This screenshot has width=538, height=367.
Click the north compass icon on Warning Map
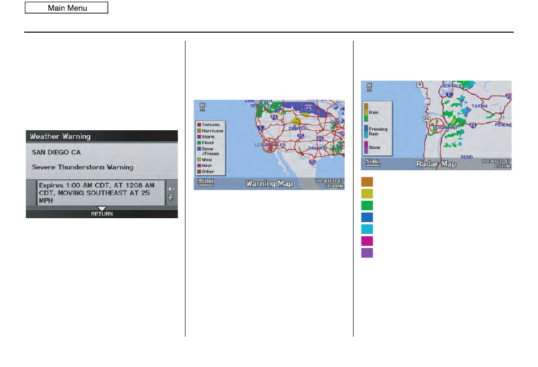[x=202, y=107]
